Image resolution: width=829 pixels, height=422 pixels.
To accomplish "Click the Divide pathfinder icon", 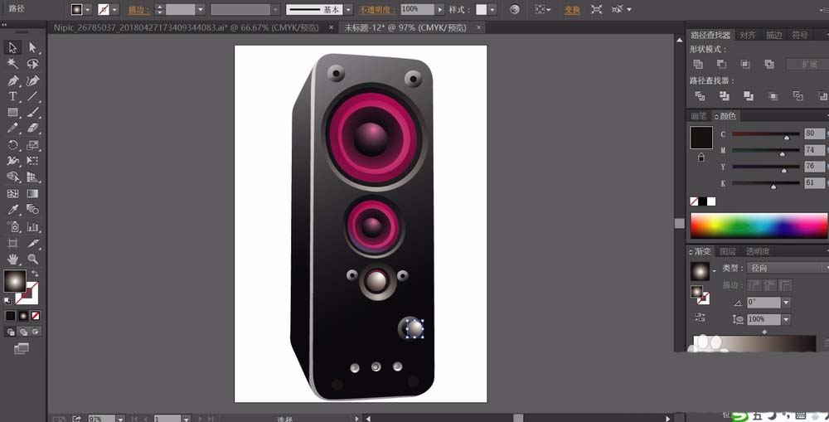I will click(x=700, y=96).
